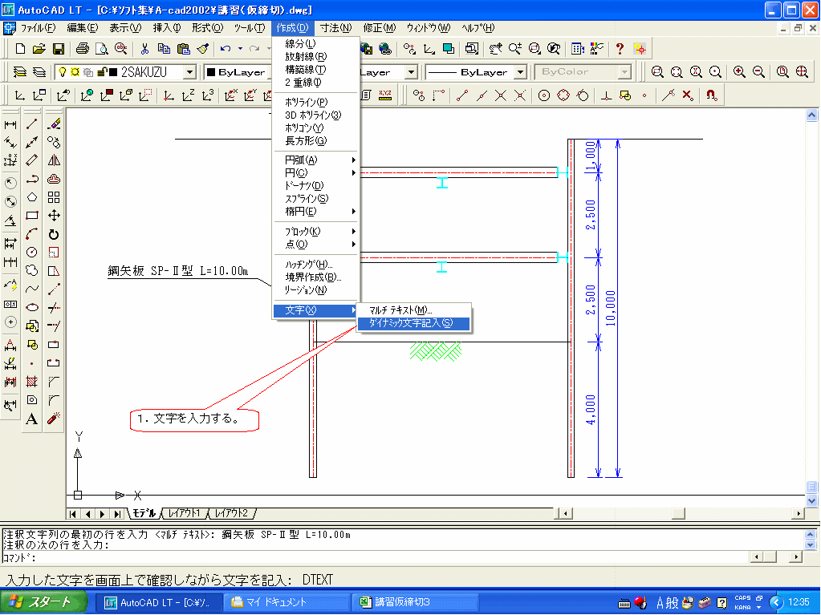Select the Mirror tool
Image resolution: width=821 pixels, height=615 pixels.
pos(54,160)
